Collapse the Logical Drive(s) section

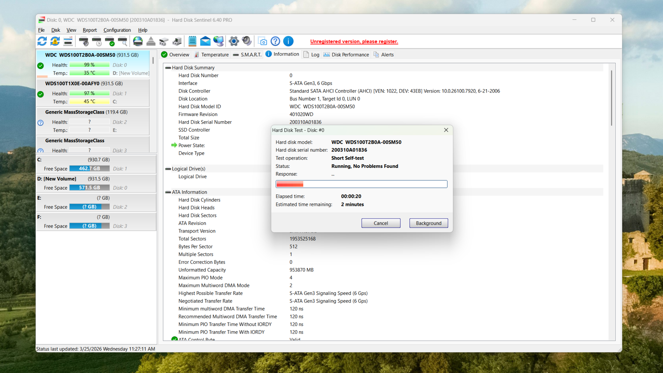pyautogui.click(x=168, y=169)
